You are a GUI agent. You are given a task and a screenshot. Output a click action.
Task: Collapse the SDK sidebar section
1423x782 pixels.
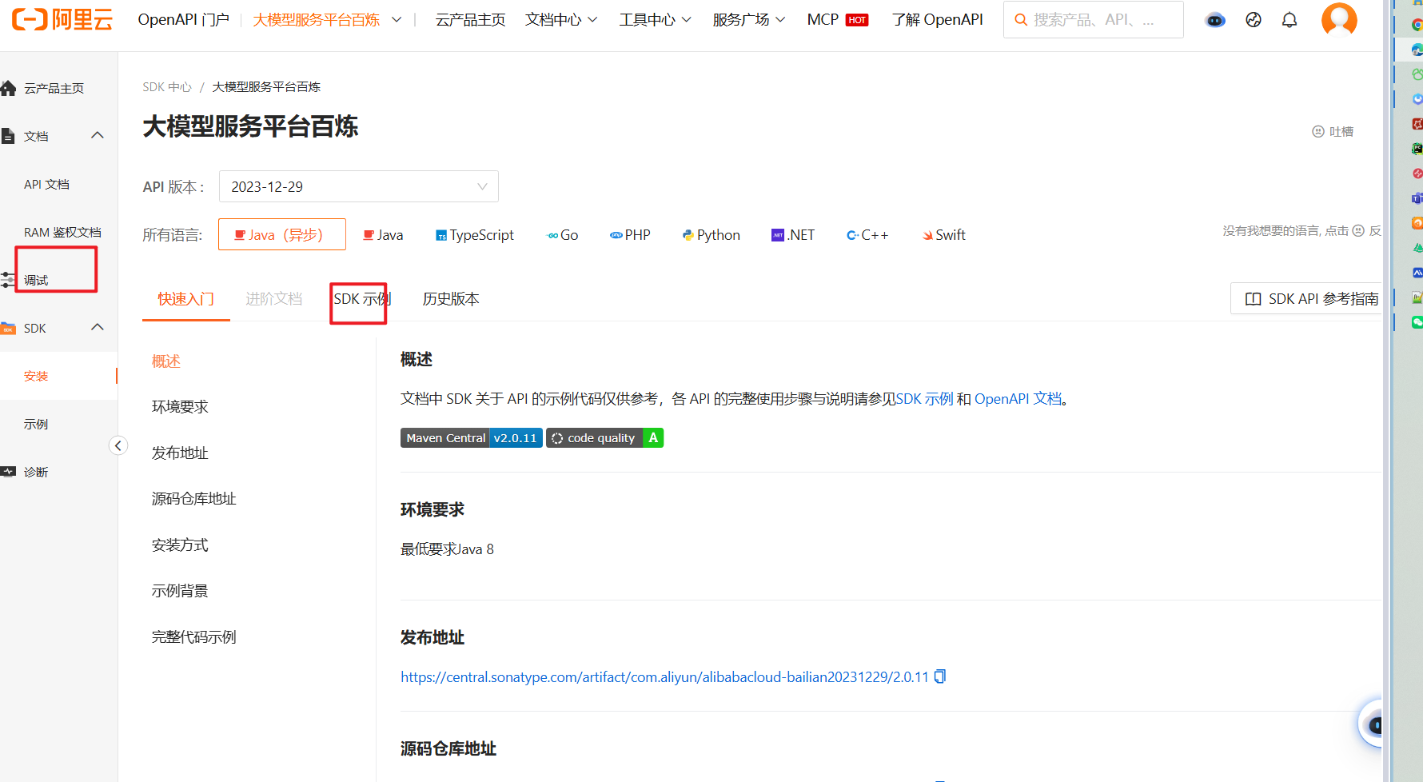coord(97,327)
